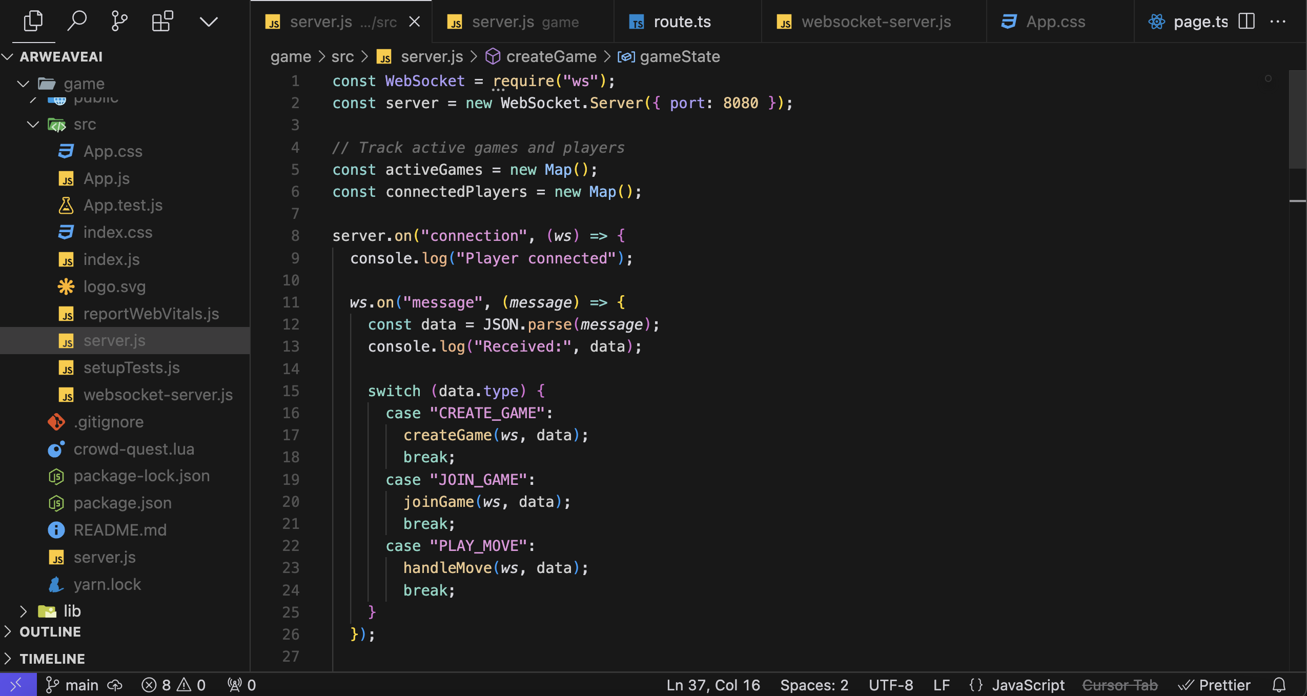The image size is (1307, 696).
Task: Change JavaScript language mode in status bar
Action: pyautogui.click(x=1028, y=685)
